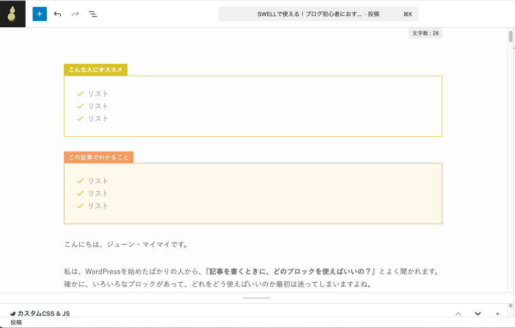This screenshot has height=328, width=515.
Task: Open the document overview list icon
Action: pyautogui.click(x=93, y=14)
